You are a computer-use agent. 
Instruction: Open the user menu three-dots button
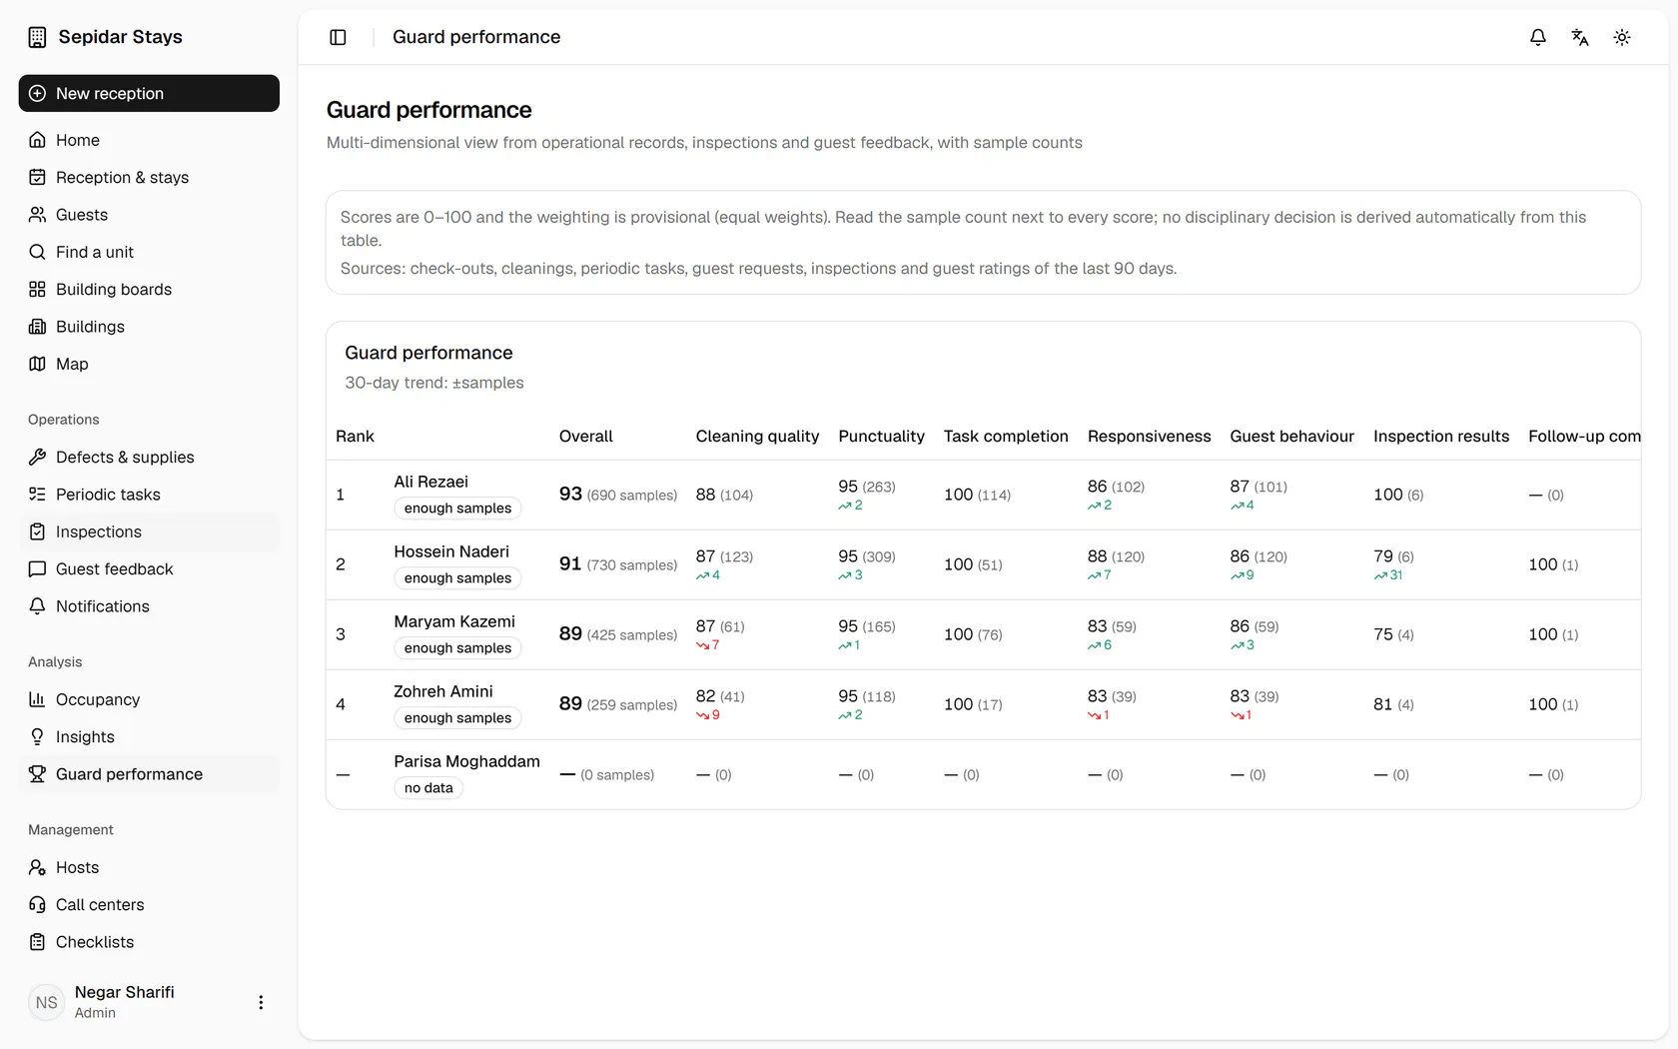(261, 1002)
